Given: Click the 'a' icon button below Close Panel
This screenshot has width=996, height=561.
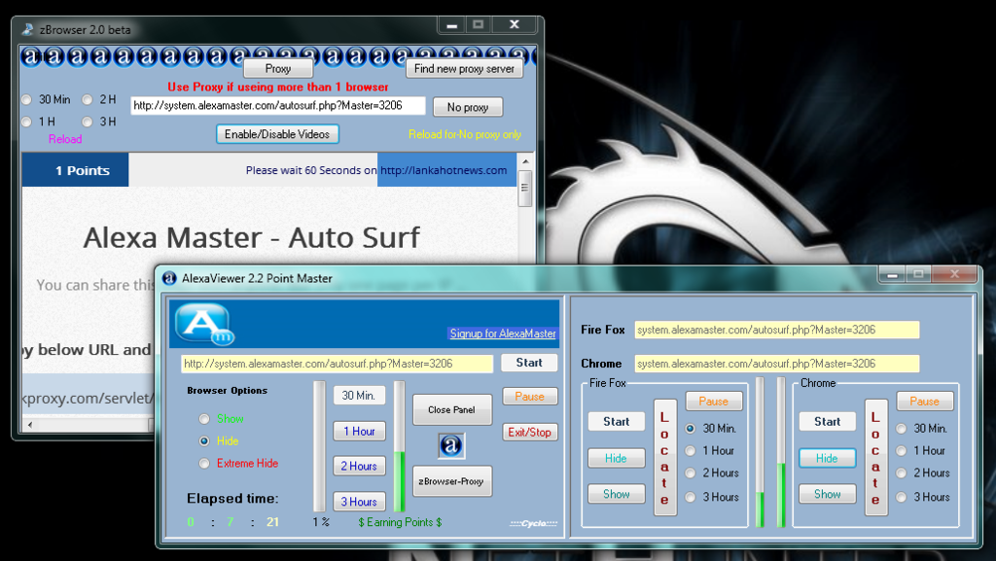Looking at the screenshot, I should coord(451,445).
